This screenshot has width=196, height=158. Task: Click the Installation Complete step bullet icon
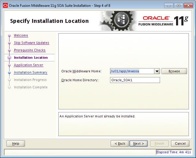click(10, 87)
